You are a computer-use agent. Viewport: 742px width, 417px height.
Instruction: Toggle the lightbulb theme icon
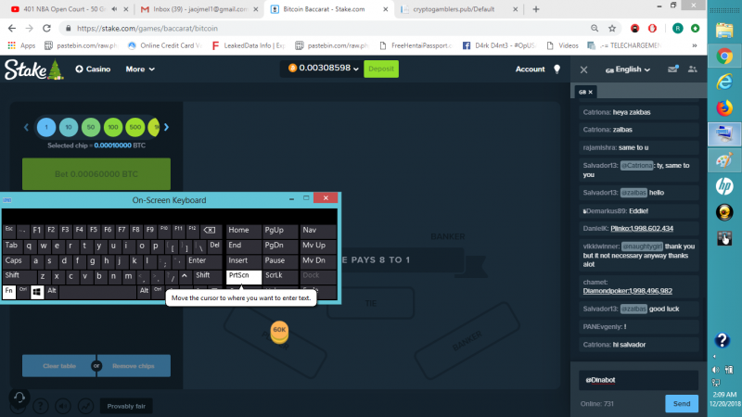pyautogui.click(x=557, y=69)
